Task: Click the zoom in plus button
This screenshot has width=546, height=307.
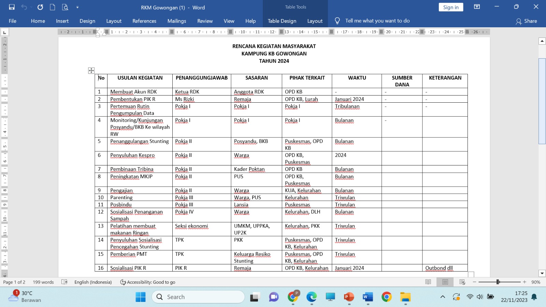Action: pyautogui.click(x=525, y=282)
